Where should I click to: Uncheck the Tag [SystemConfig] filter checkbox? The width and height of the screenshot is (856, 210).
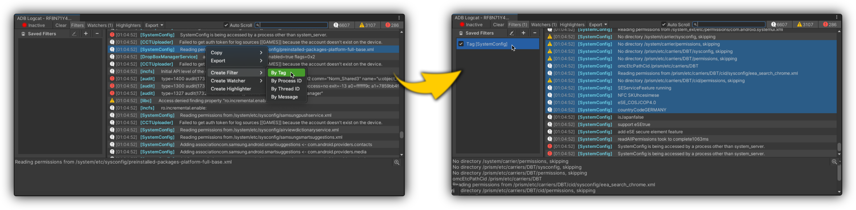tap(461, 44)
